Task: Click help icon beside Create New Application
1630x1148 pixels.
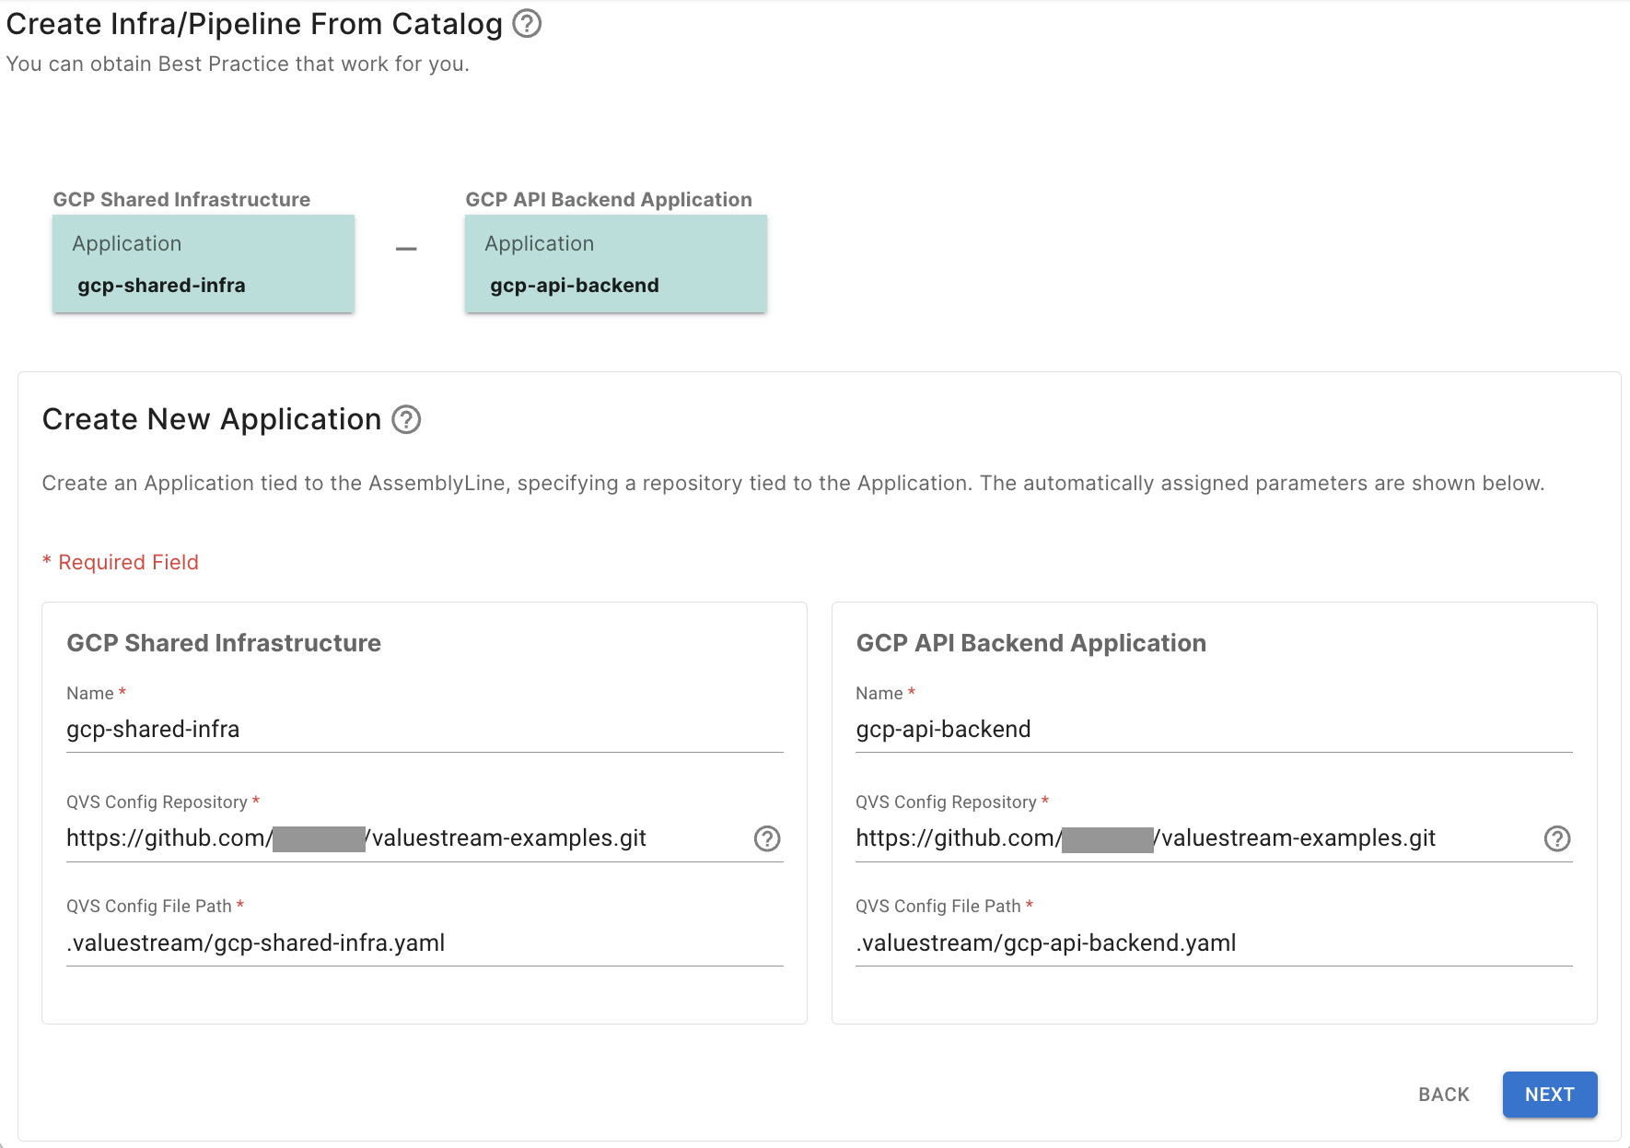Action: click(406, 420)
